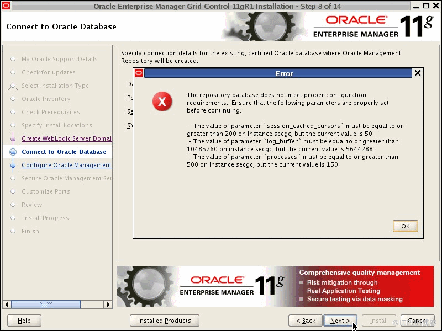Click Next to continue
The width and height of the screenshot is (442, 331).
click(340, 321)
